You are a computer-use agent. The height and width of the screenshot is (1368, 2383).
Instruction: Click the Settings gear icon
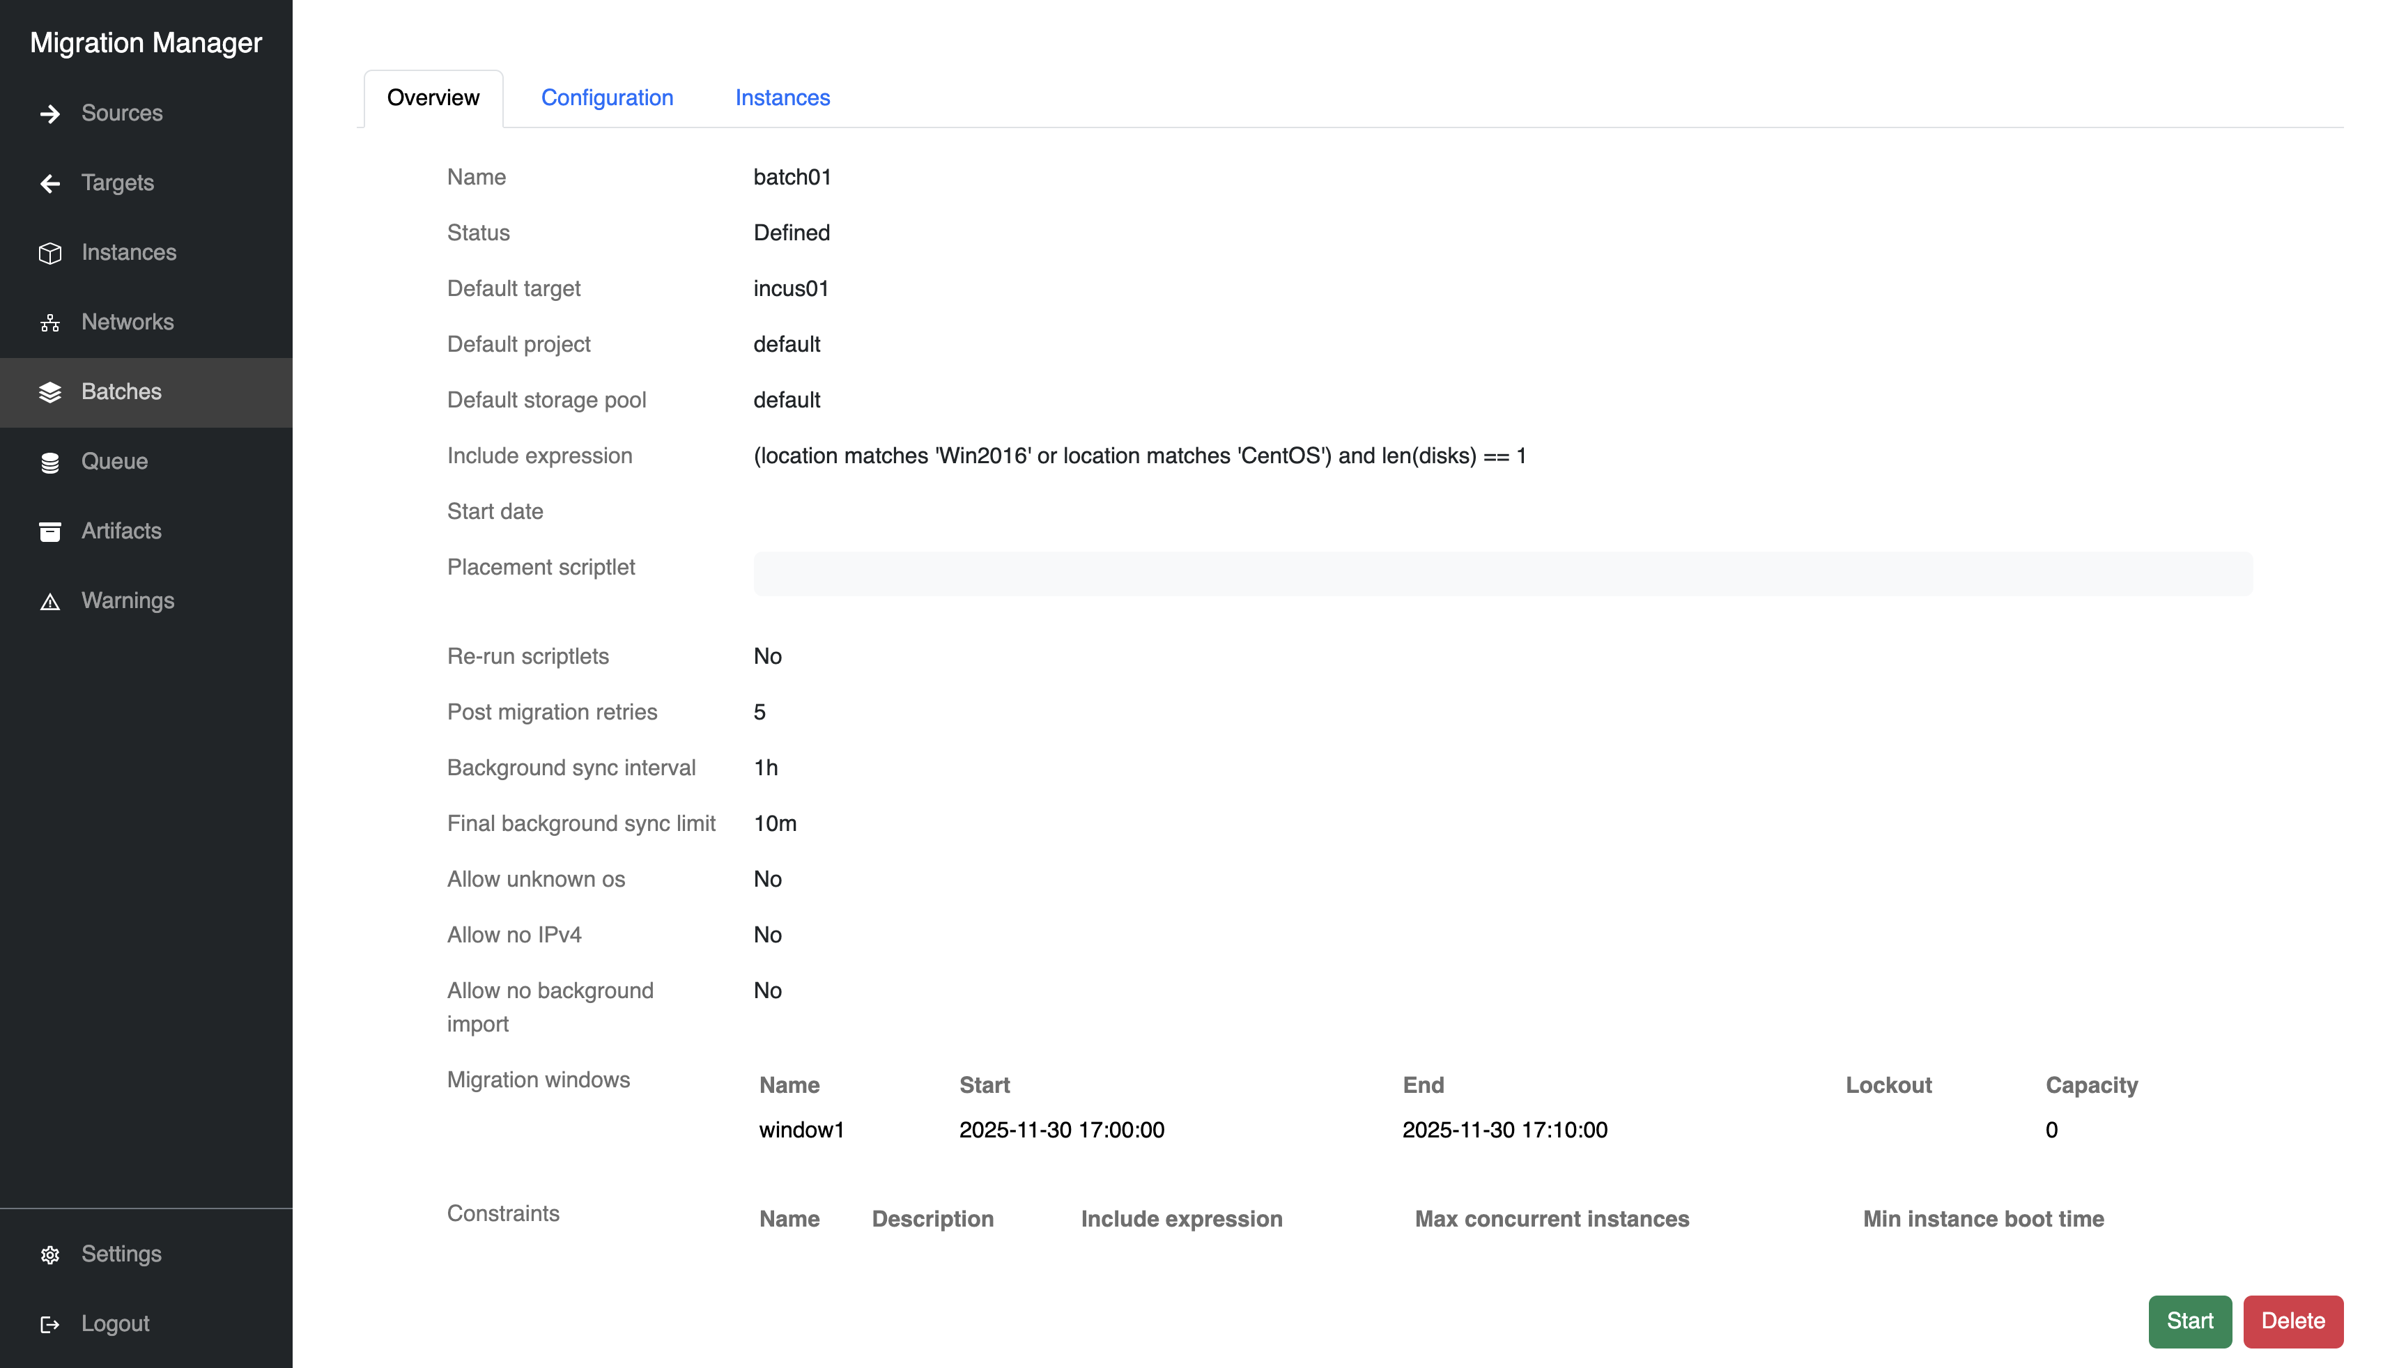tap(49, 1254)
